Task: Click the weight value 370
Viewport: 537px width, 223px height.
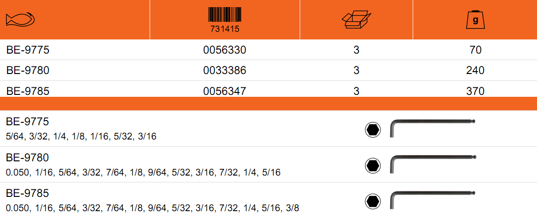Action: pos(475,91)
